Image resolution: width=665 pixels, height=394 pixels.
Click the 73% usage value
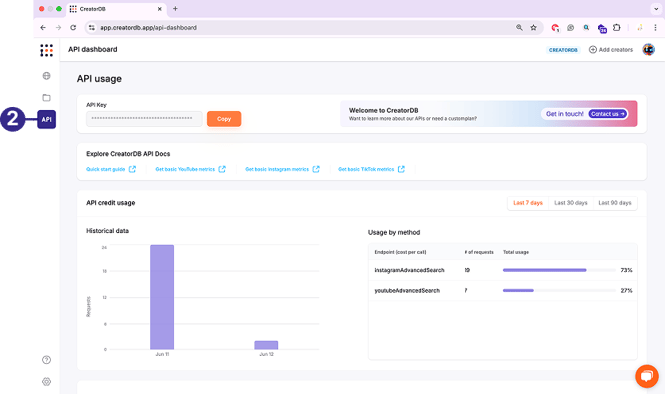tap(627, 270)
